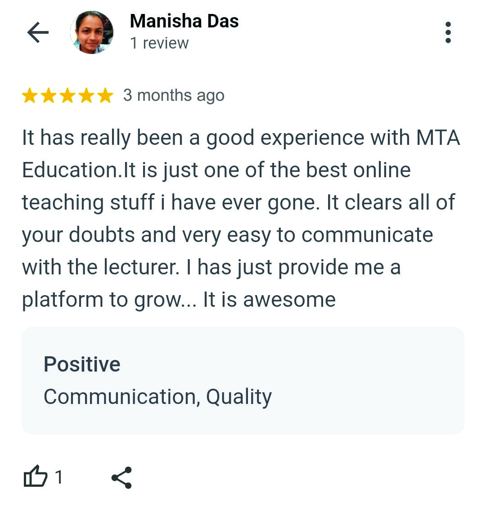The image size is (486, 525).
Task: Go back using the left arrow
Action: point(38,32)
